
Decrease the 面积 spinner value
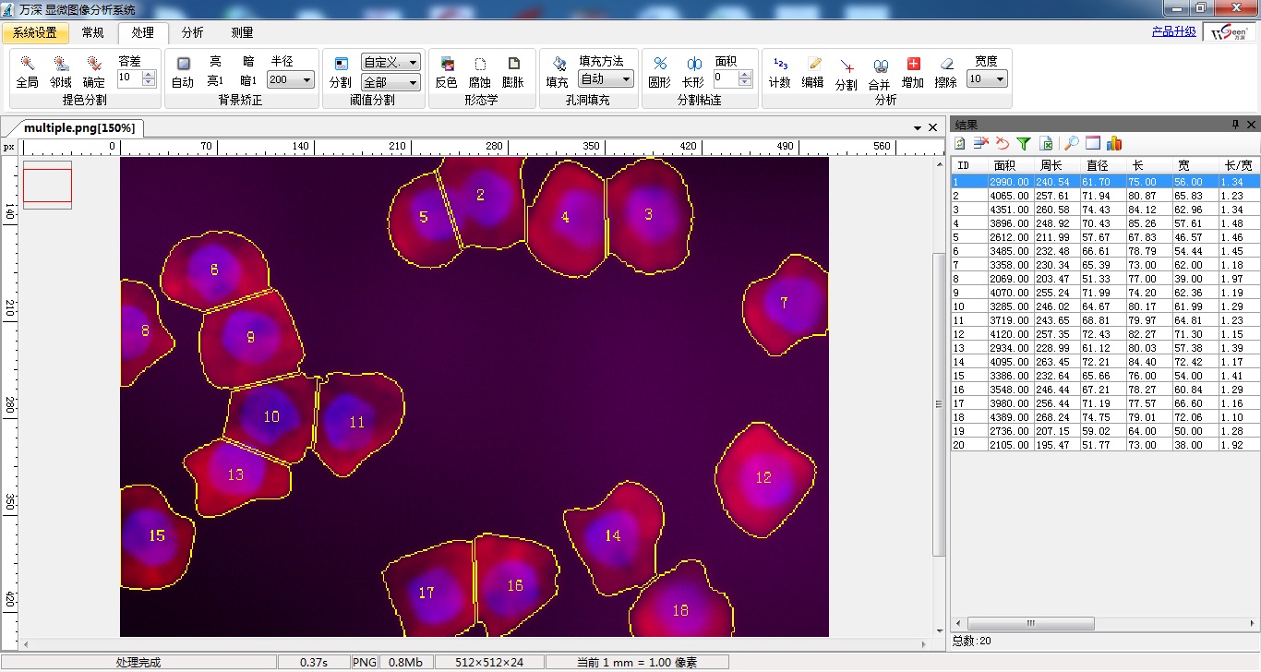coord(745,83)
